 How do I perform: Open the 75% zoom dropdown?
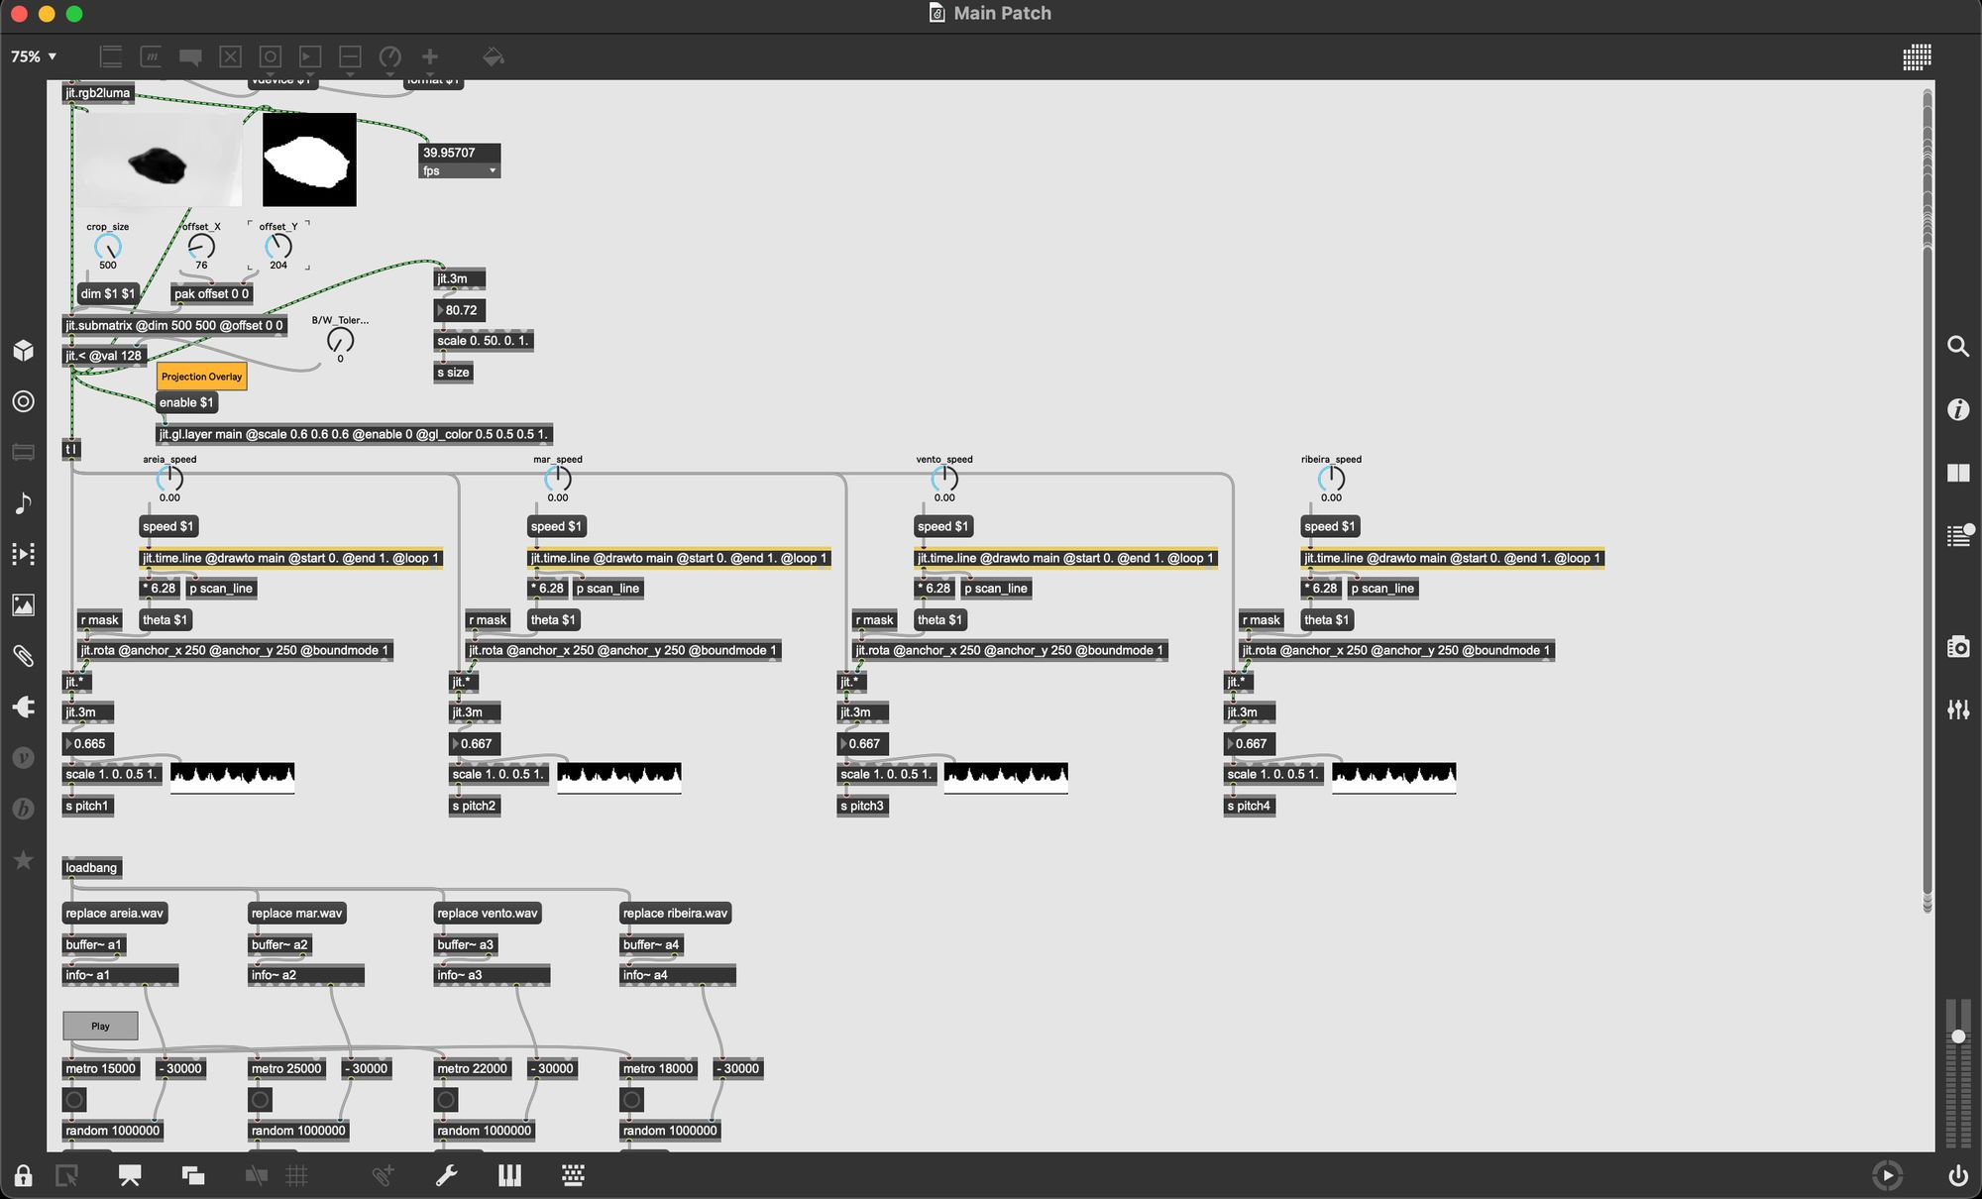[34, 57]
